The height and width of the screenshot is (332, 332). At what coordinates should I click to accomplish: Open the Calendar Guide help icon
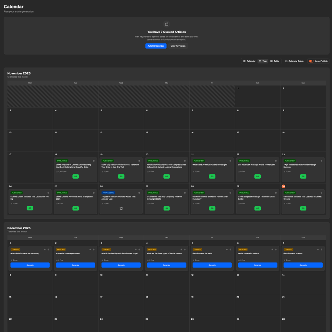pyautogui.click(x=286, y=61)
